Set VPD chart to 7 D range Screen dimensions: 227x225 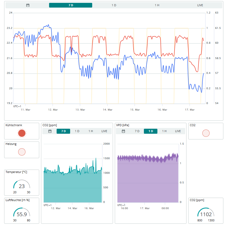tap(137, 131)
